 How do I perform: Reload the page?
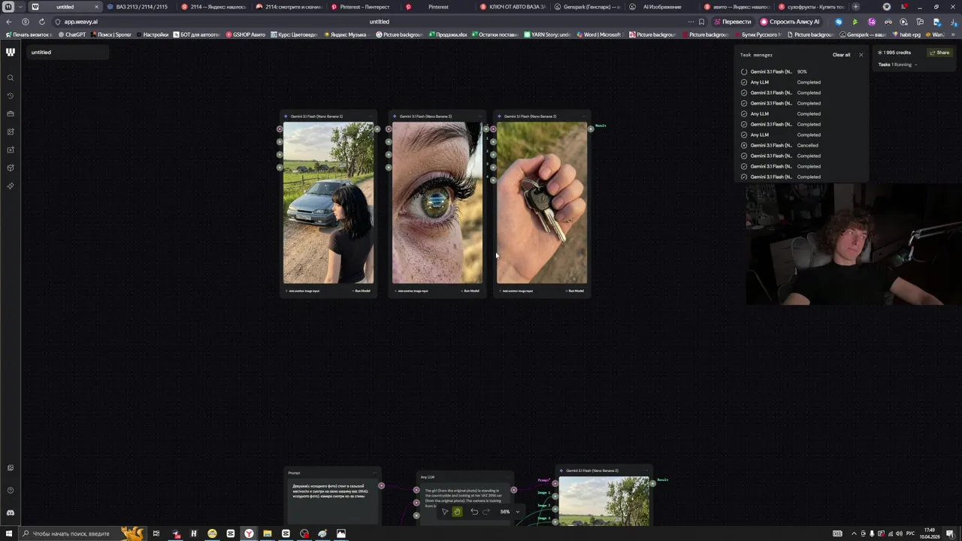[41, 22]
